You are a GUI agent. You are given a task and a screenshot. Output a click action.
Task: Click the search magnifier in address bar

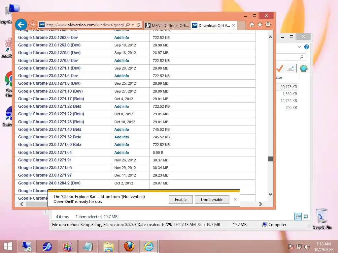[x=128, y=25]
